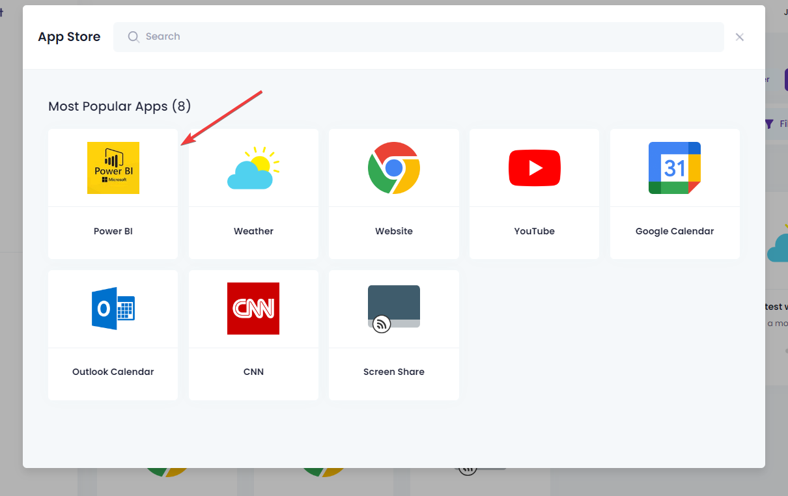788x496 pixels.
Task: Open the YouTube play logo
Action: 535,168
